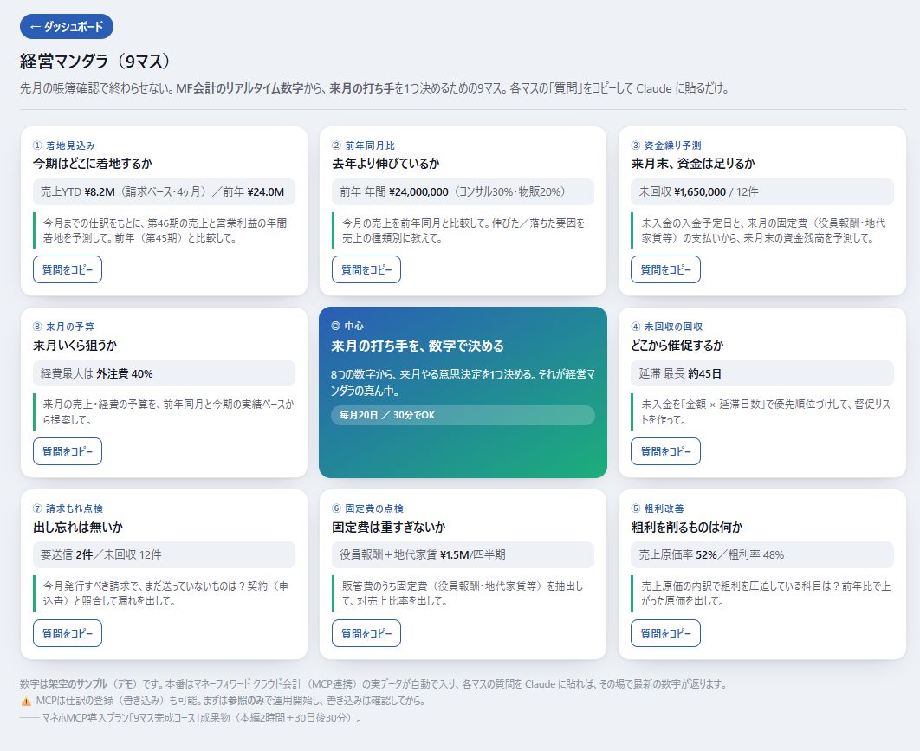
Task: Click the 去年より伸びているか title
Action: [385, 164]
